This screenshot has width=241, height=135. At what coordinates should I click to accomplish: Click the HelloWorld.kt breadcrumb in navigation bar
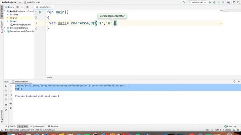[32, 2]
